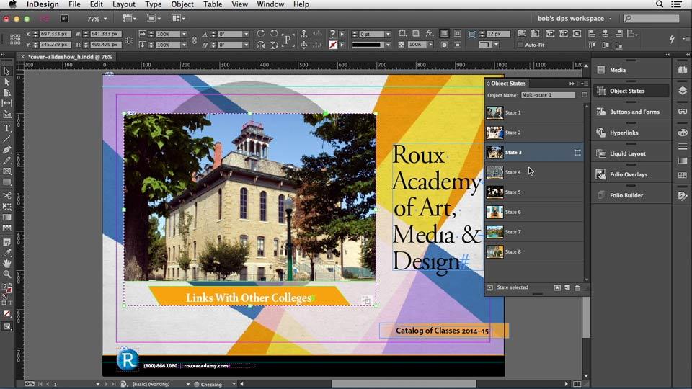Open the Hyperlinks panel
692x389 pixels.
point(631,133)
